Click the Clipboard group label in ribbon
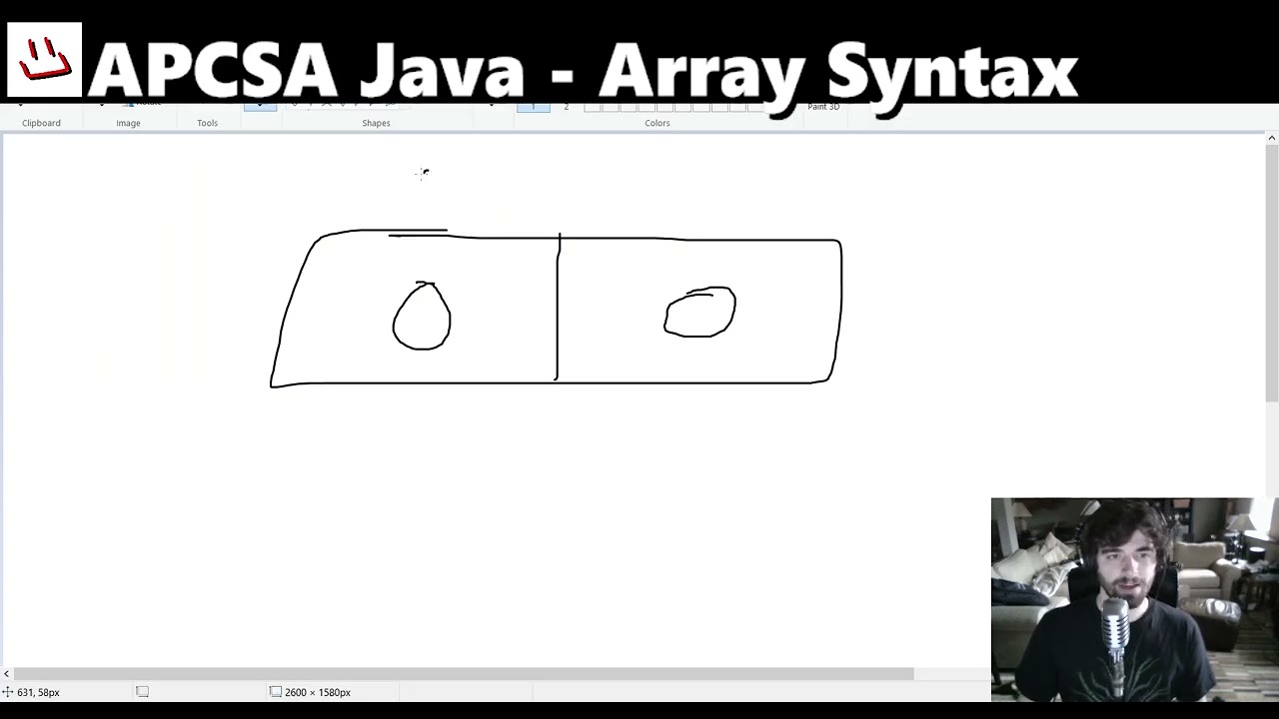 (41, 123)
